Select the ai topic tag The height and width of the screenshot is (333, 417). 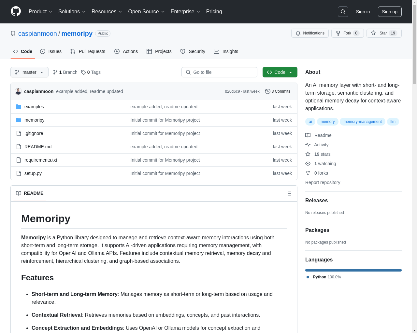pos(310,122)
